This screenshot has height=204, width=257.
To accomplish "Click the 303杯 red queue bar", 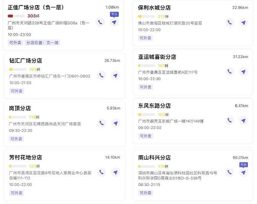I will [17, 16].
